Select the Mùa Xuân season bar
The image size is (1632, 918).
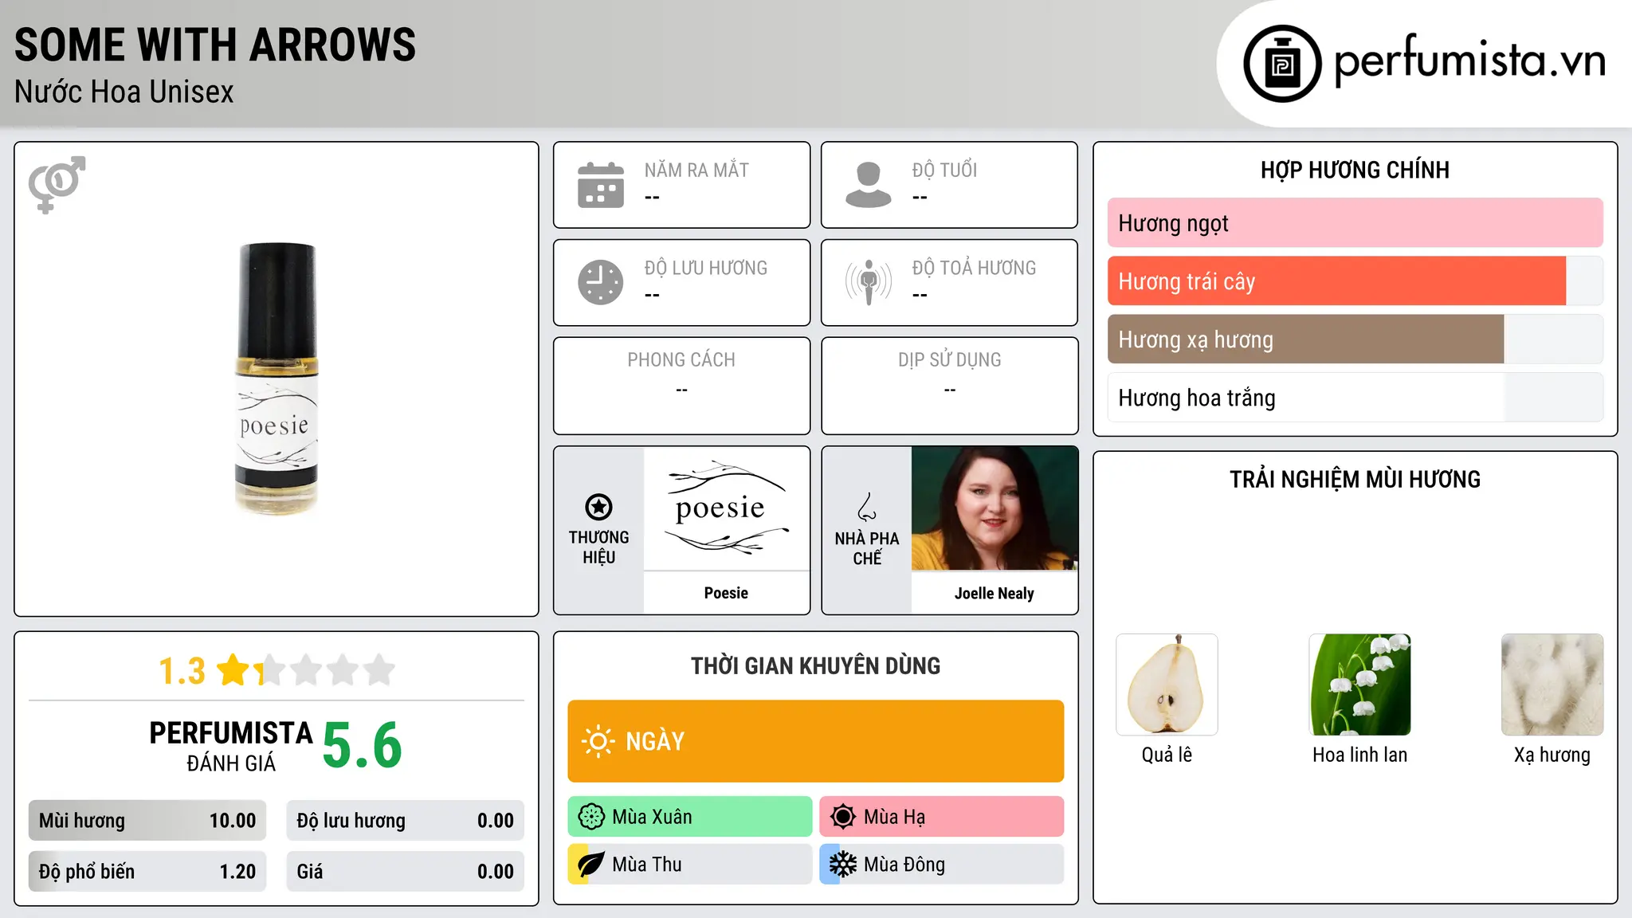pos(689,817)
